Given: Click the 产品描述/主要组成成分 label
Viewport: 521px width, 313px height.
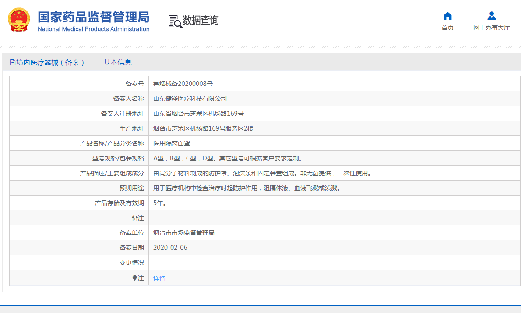Looking at the screenshot, I should 112,173.
